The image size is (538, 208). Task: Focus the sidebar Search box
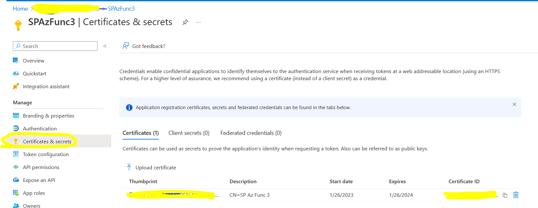point(55,46)
